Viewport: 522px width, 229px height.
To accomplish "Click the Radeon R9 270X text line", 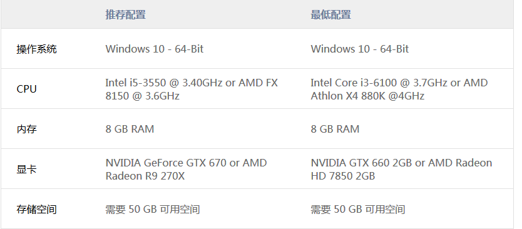I will 145,176.
